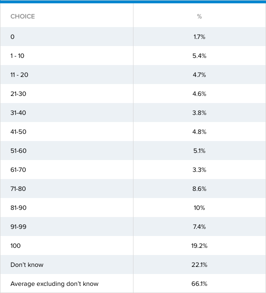Click the 22.1% percentage value
Image resolution: width=266 pixels, height=293 pixels.
click(x=199, y=265)
